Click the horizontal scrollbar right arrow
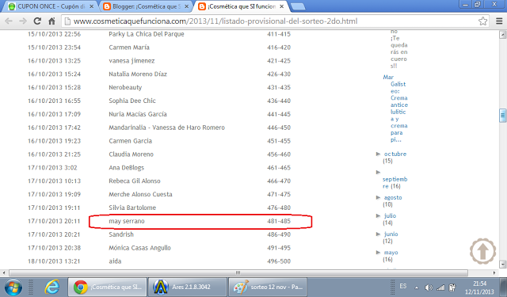Image resolution: width=507 pixels, height=297 pixels. coord(494,272)
